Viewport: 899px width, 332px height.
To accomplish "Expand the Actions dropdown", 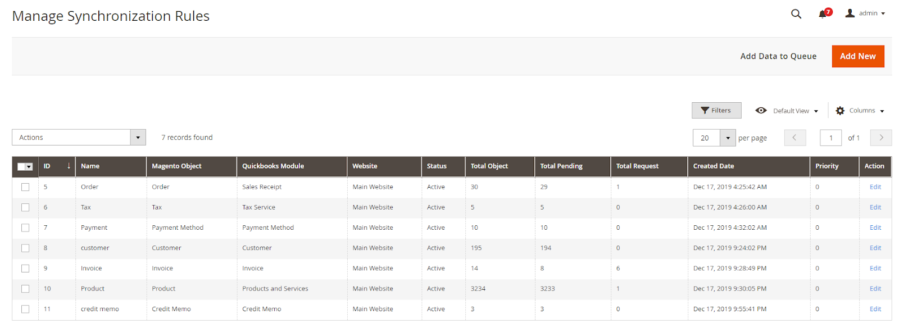I will 138,138.
